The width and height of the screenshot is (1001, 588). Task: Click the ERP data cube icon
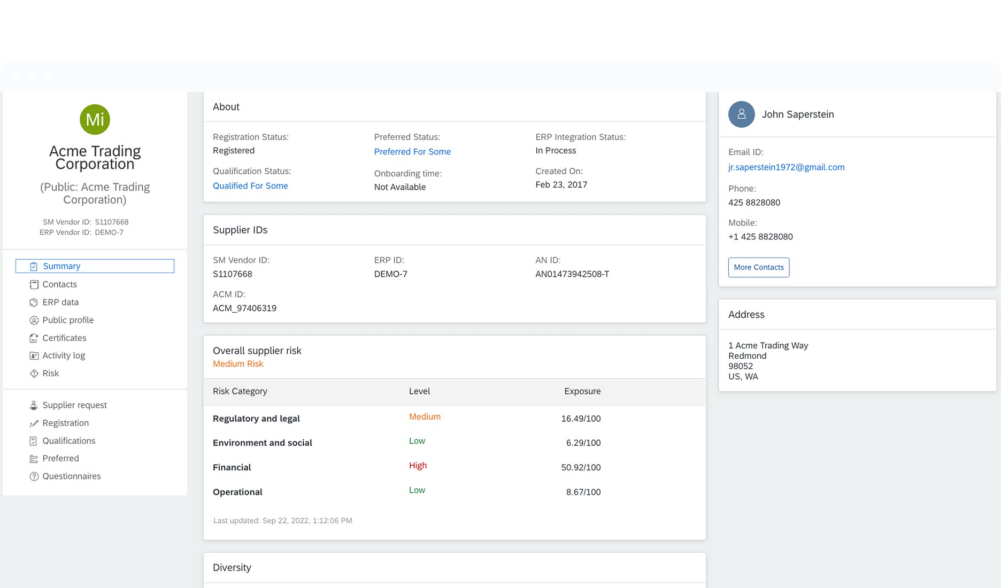pos(34,303)
